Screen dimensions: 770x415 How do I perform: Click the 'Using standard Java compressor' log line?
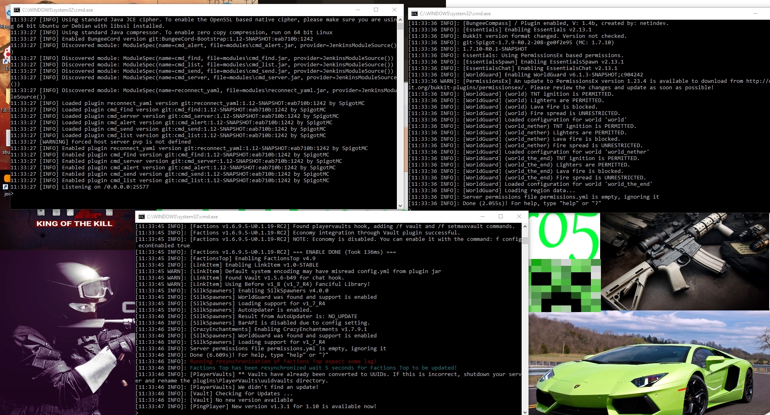[x=171, y=33]
